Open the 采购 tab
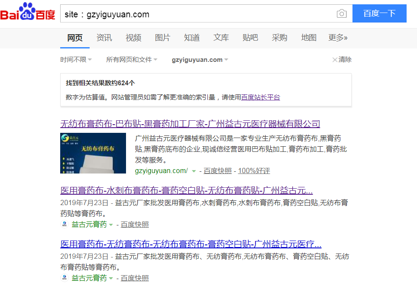Viewport: 417px width, 286px height. pos(279,38)
